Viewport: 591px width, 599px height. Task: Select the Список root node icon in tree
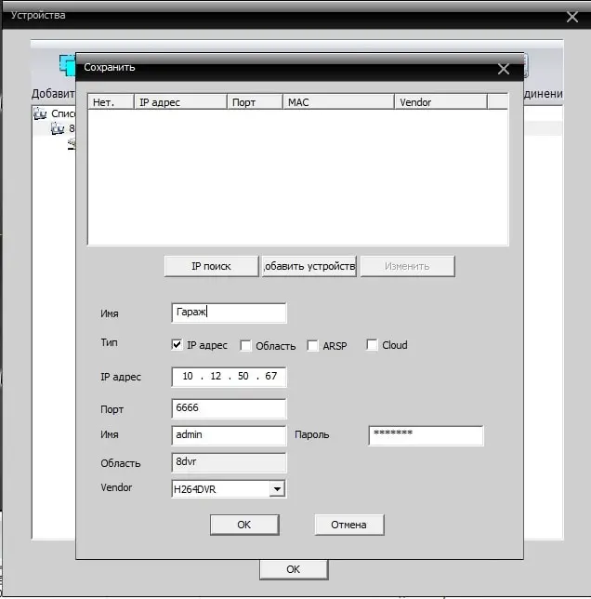[x=39, y=113]
